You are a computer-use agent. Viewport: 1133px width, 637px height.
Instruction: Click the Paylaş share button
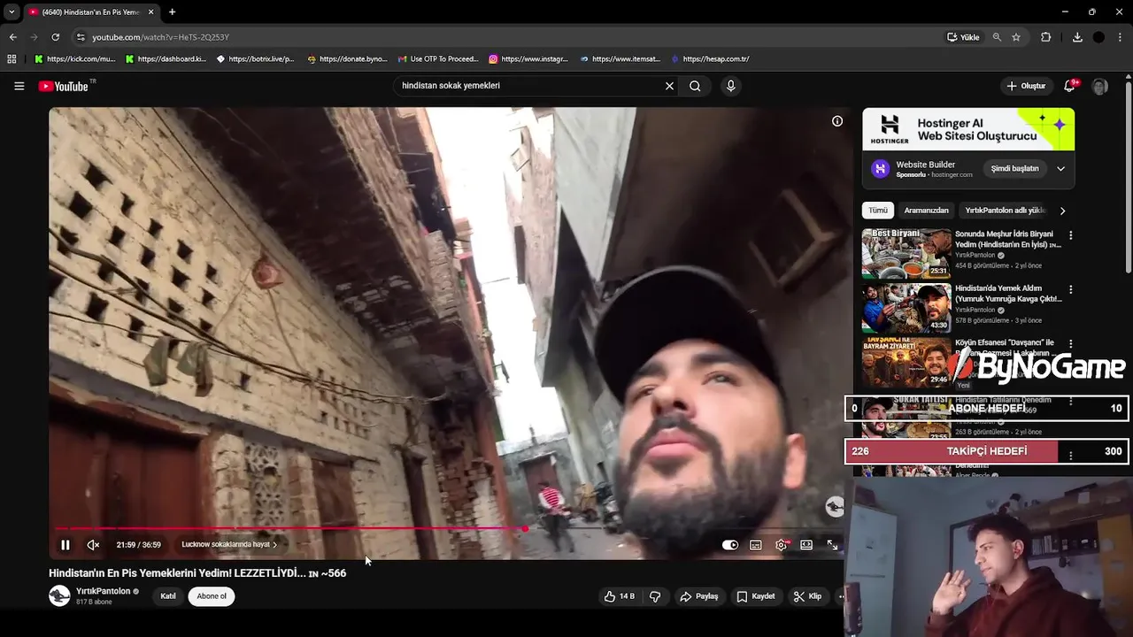699,596
